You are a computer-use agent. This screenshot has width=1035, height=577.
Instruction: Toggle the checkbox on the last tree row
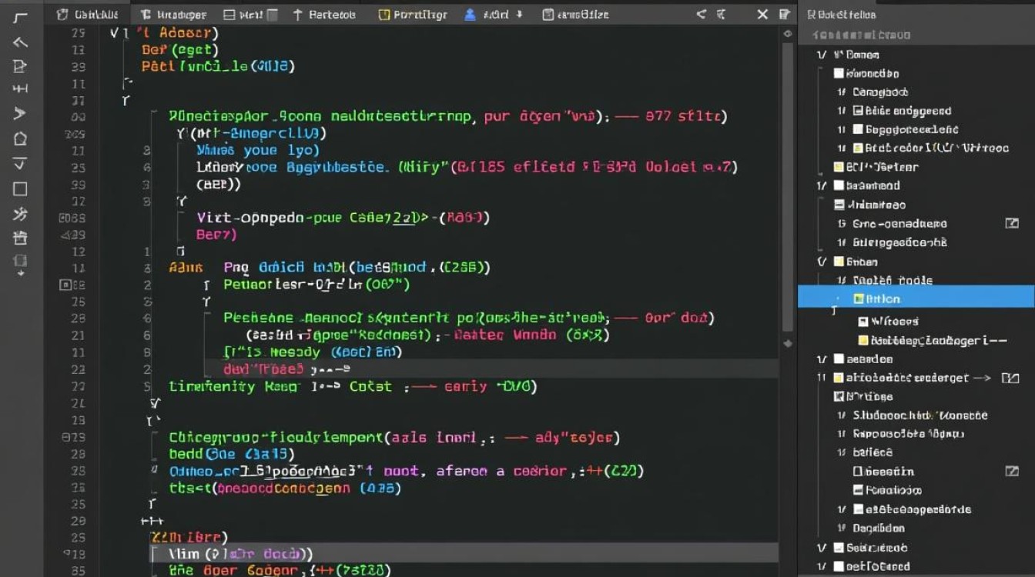coord(839,566)
